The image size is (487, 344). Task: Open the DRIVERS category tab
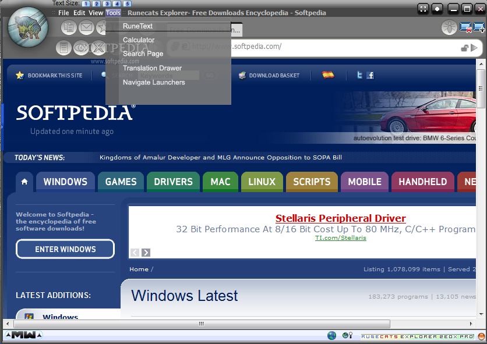(174, 182)
